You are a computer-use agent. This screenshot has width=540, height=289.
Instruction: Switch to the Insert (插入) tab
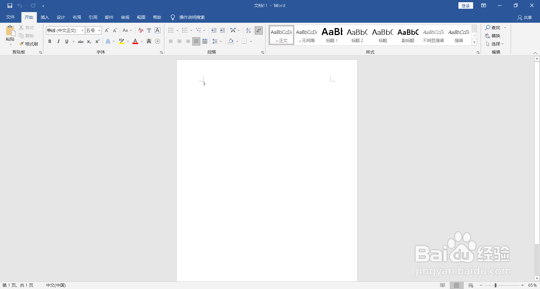(45, 17)
